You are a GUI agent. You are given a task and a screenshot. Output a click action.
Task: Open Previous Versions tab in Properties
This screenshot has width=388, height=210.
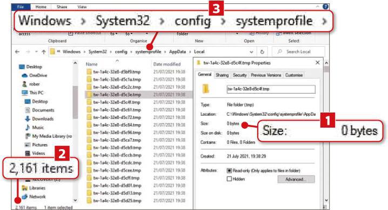click(266, 75)
